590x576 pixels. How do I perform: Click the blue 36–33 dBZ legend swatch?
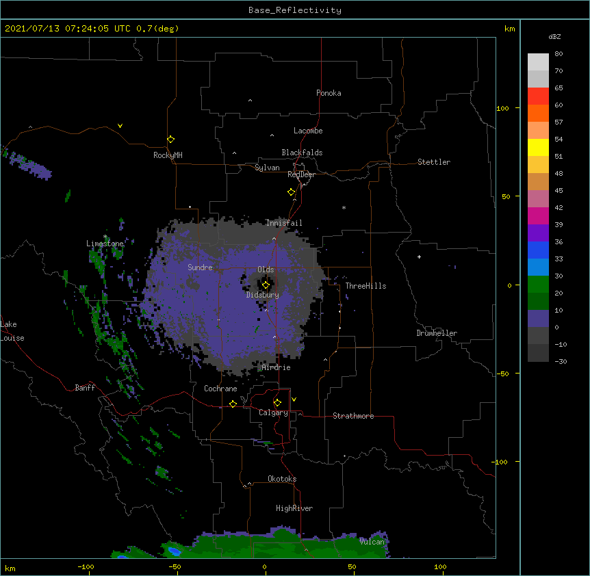[x=538, y=250]
